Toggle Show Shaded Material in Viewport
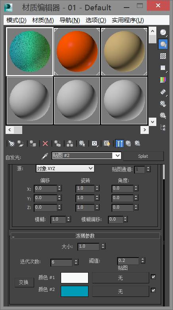The width and height of the screenshot is (173, 310). point(107,143)
